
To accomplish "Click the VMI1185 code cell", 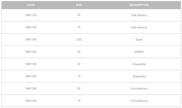I will point(31,64).
